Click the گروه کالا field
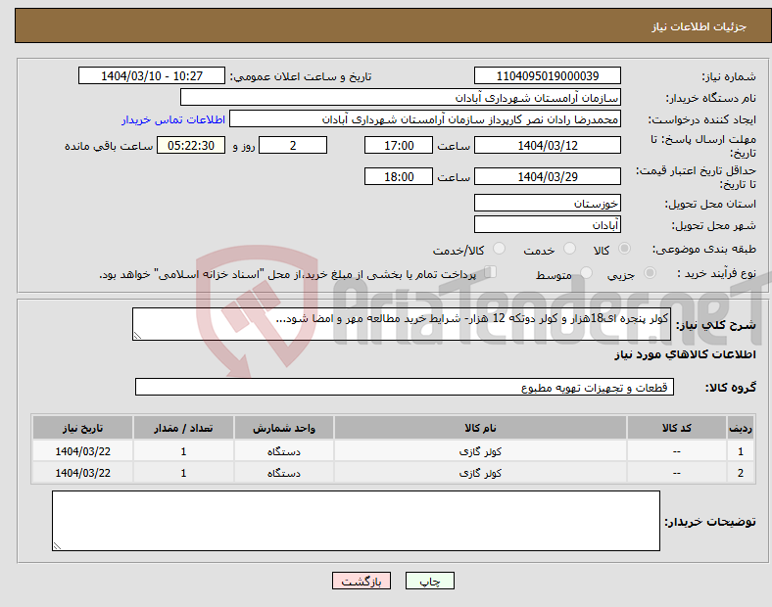The height and width of the screenshot is (607, 772). coord(405,387)
